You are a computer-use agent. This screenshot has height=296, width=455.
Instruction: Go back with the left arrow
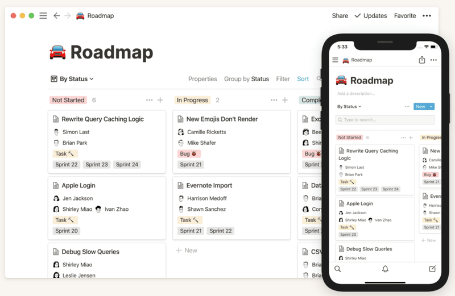(56, 16)
